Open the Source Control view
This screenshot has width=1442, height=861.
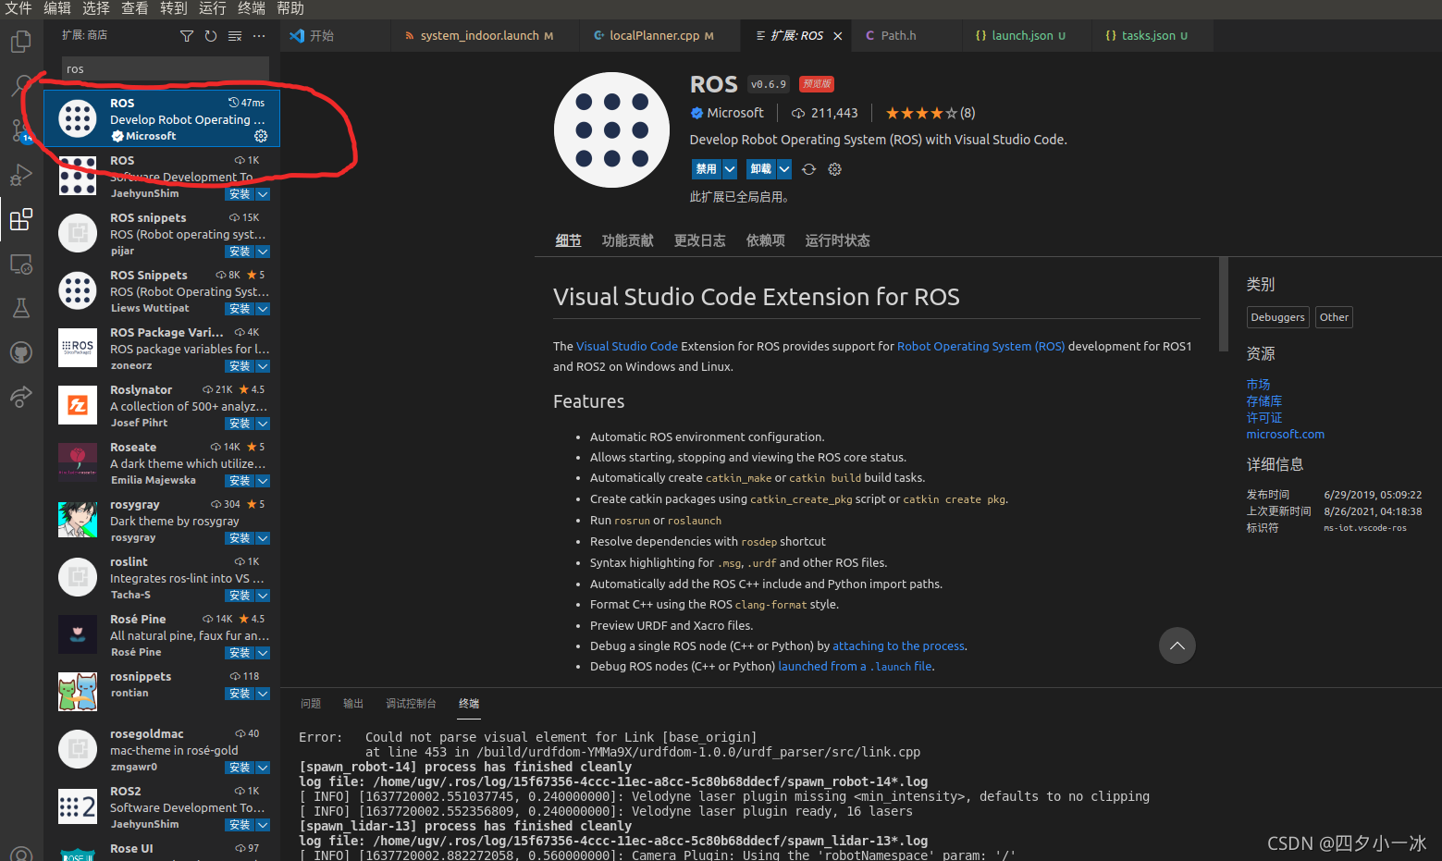(20, 130)
